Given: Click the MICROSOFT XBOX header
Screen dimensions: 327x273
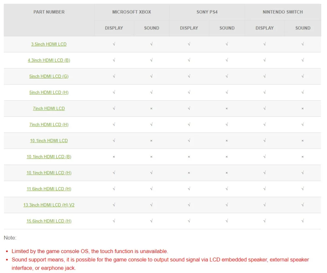Looking at the screenshot, I should pyautogui.click(x=131, y=12).
